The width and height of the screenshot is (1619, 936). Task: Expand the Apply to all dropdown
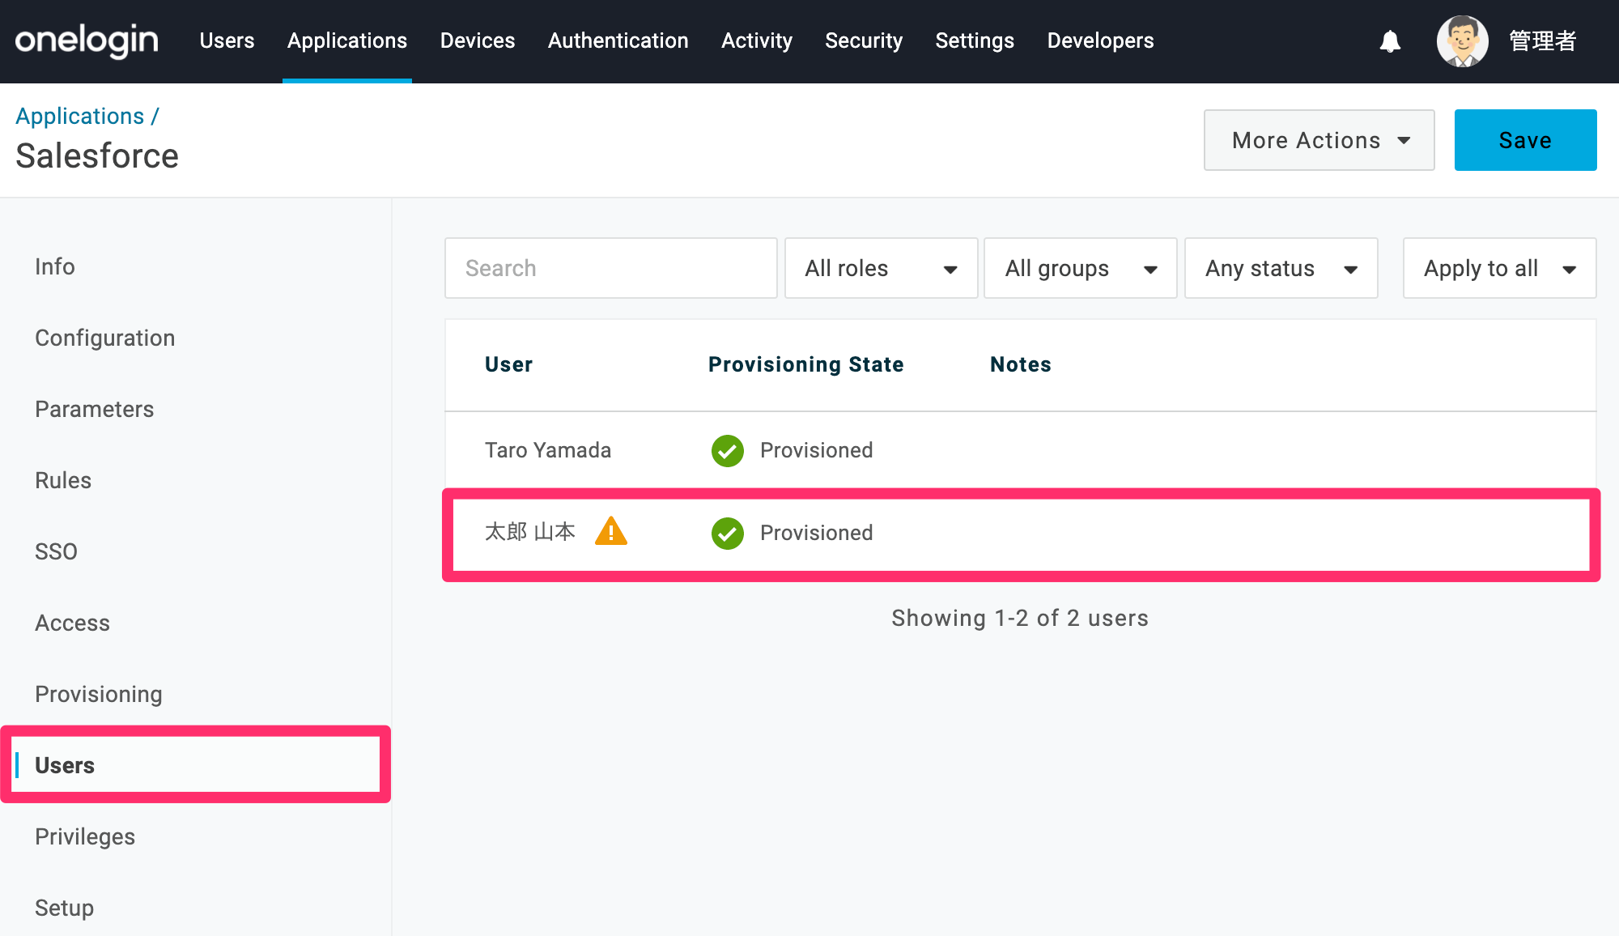[1499, 268]
